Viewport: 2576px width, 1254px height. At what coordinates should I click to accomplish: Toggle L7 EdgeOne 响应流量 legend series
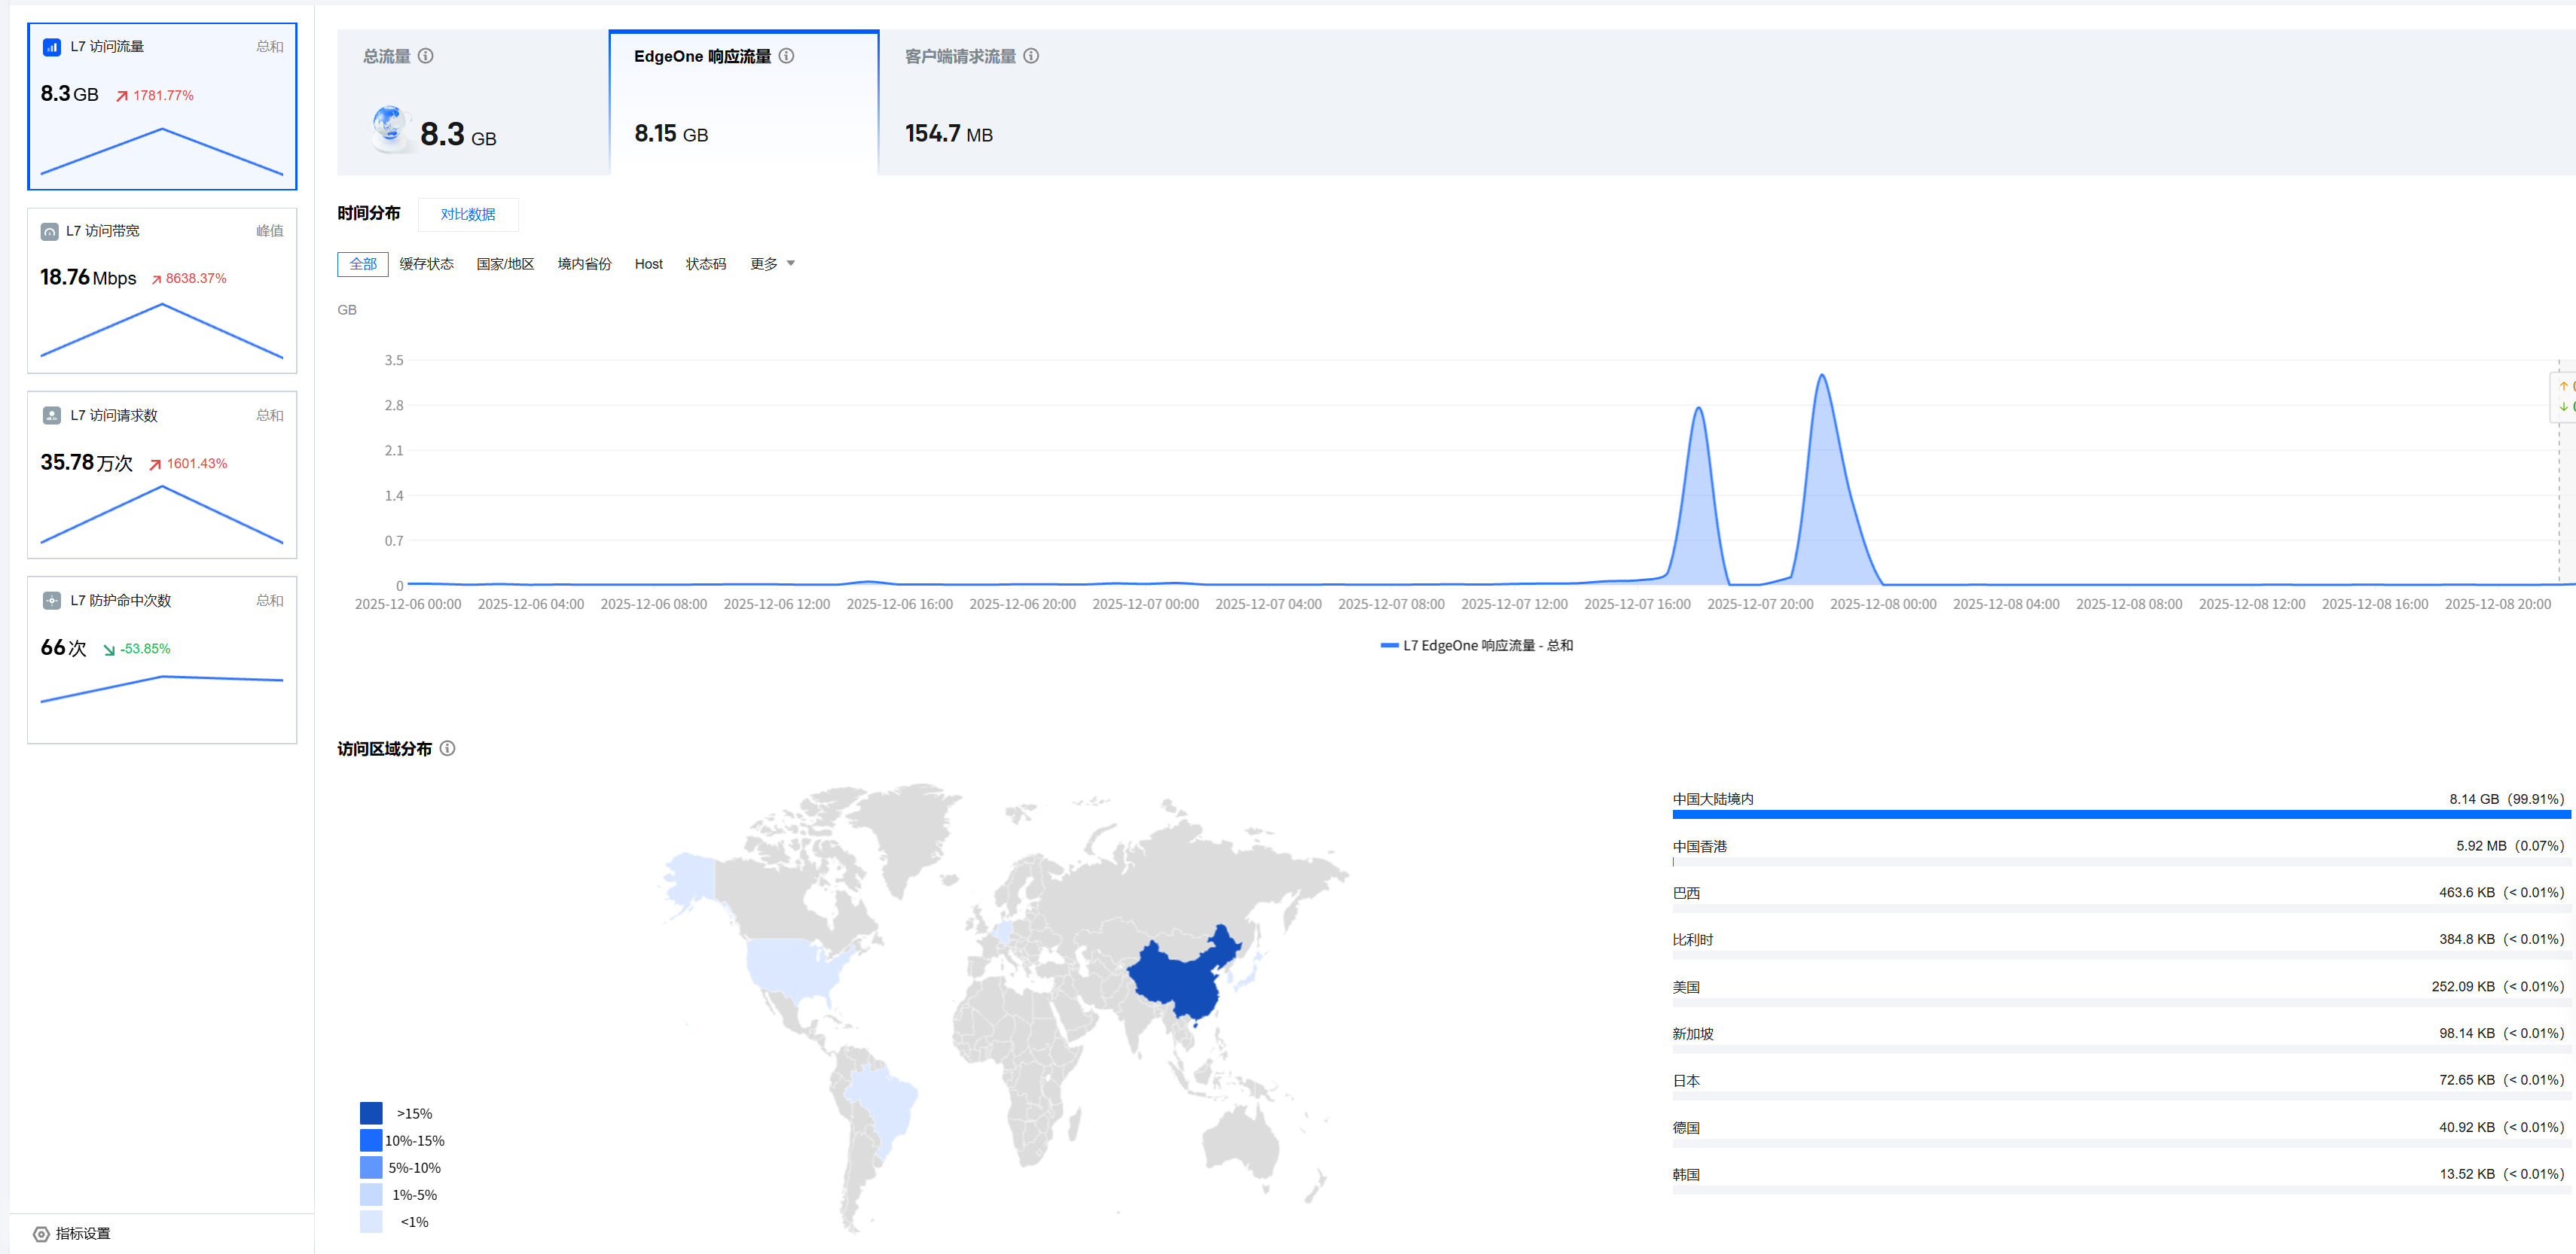[1476, 646]
